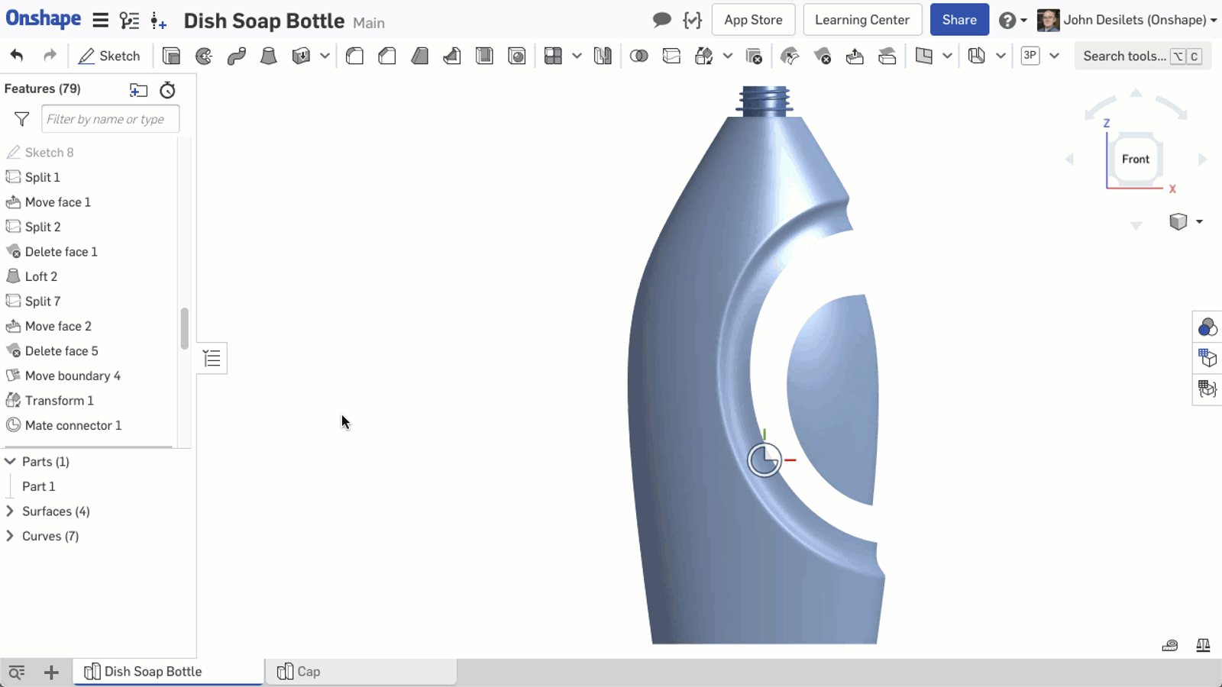Select the Shell tool
The image size is (1222, 687).
484,56
